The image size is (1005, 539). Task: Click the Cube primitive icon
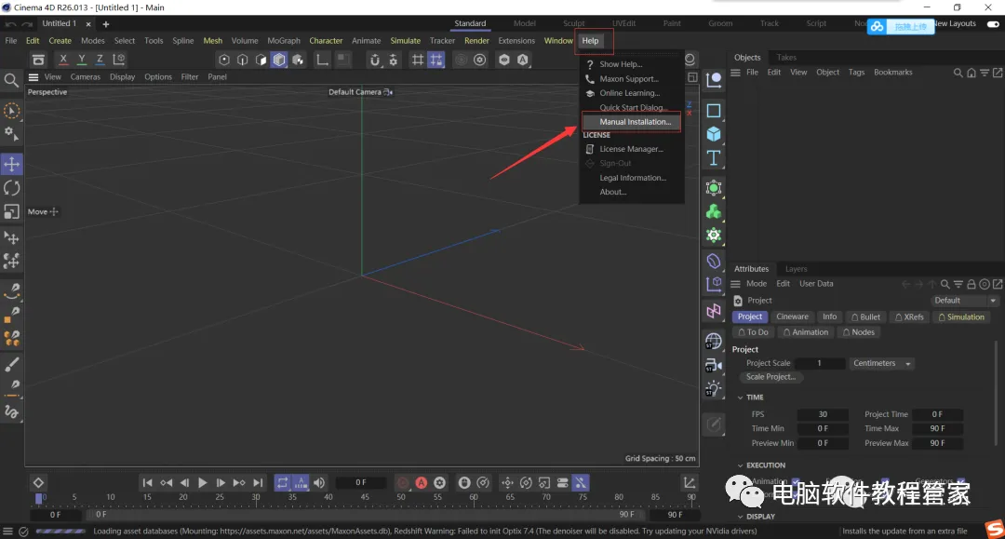714,134
